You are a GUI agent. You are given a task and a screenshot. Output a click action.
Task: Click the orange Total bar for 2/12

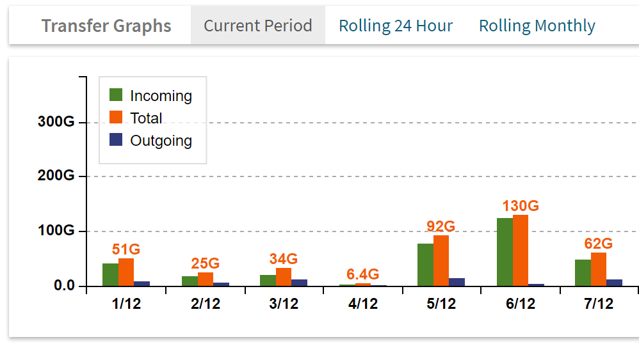[206, 279]
